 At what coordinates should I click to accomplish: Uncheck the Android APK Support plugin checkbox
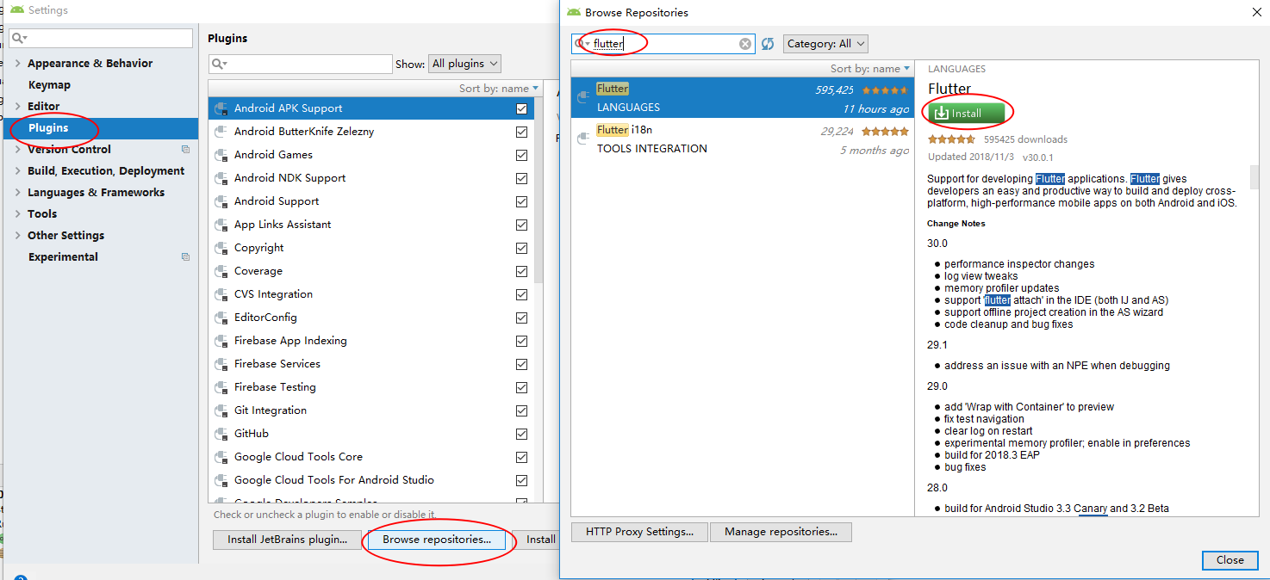pos(521,108)
